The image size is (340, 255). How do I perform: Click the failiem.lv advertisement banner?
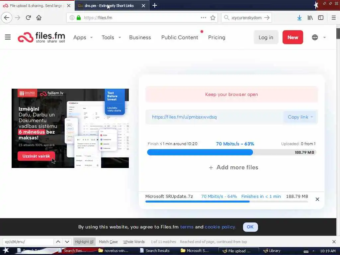coord(70,128)
